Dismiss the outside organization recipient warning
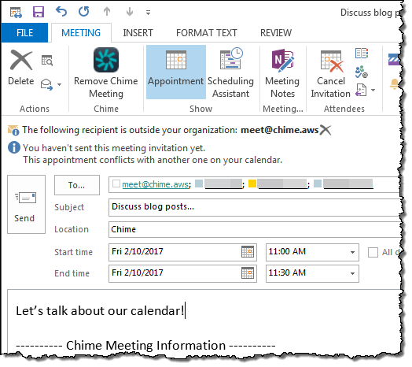The height and width of the screenshot is (367, 412). click(x=326, y=130)
